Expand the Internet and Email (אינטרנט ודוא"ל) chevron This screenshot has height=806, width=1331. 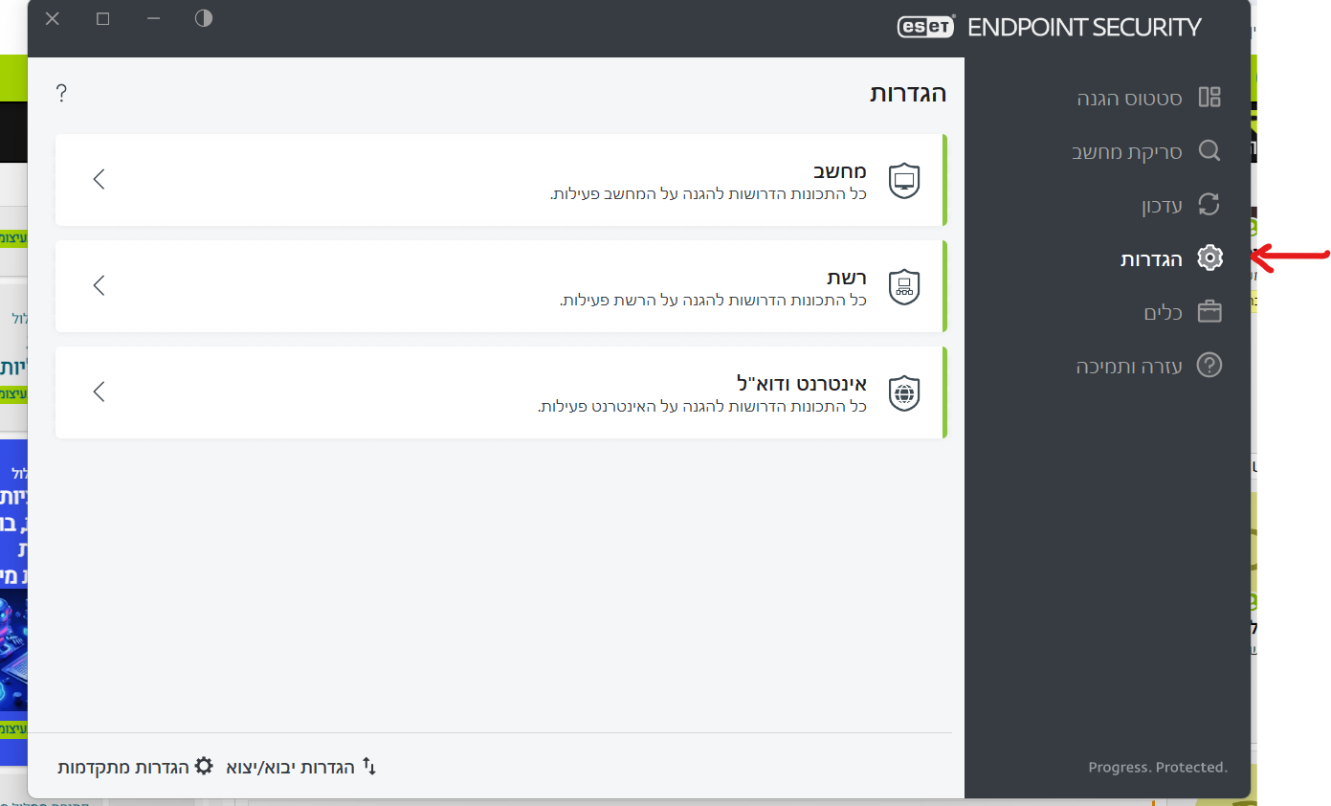[x=99, y=392]
